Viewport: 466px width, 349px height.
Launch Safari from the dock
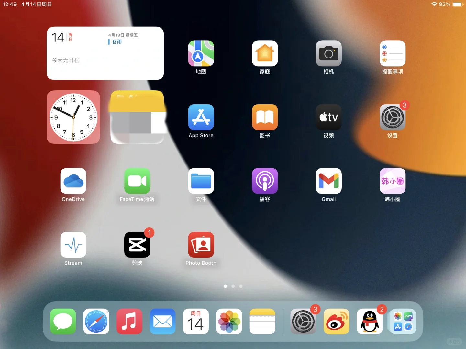click(96, 322)
